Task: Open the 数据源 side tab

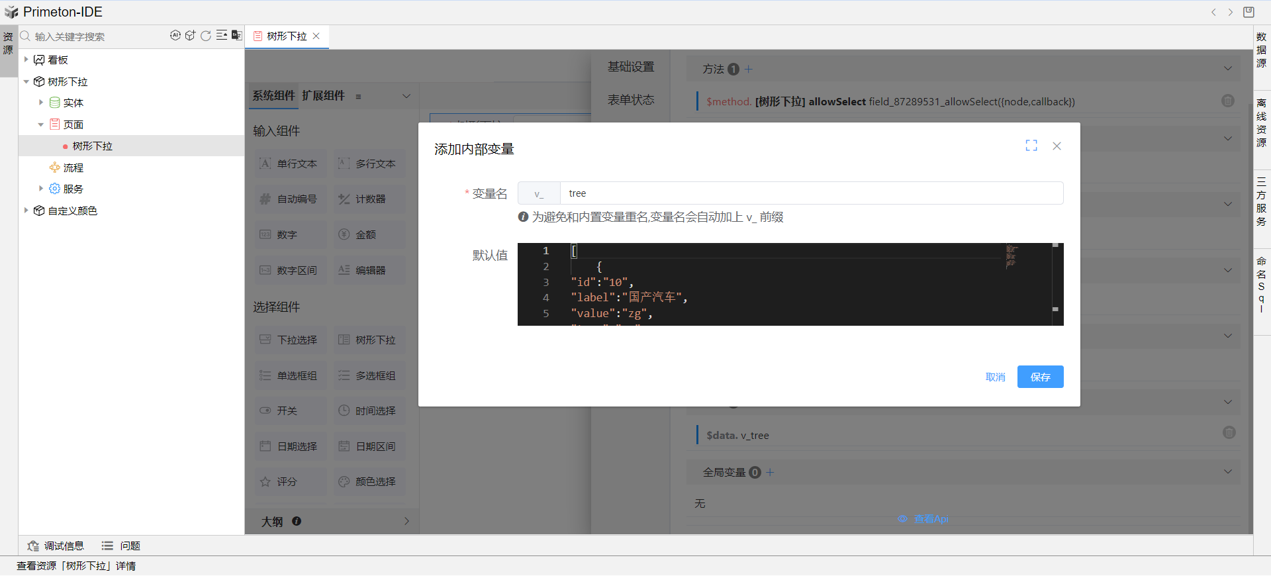Action: coord(1262,50)
